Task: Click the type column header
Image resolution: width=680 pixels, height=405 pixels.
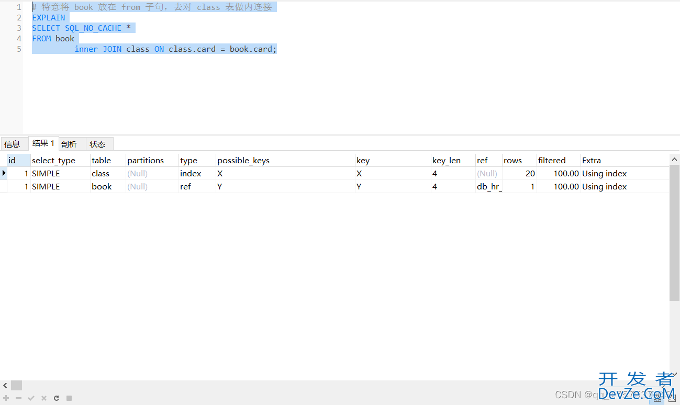Action: pyautogui.click(x=197, y=160)
